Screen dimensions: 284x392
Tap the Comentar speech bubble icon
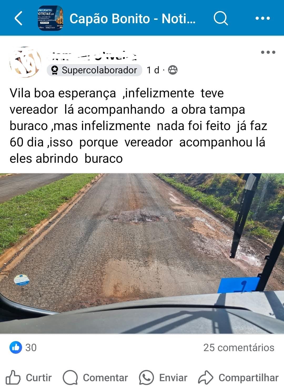click(x=70, y=377)
